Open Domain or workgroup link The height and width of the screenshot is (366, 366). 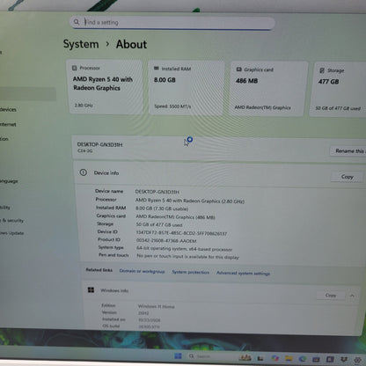(x=142, y=271)
